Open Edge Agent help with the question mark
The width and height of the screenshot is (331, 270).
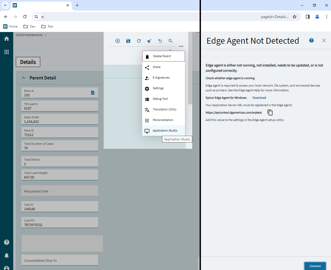(x=311, y=40)
